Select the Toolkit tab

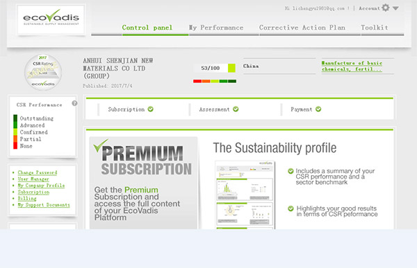tap(374, 28)
